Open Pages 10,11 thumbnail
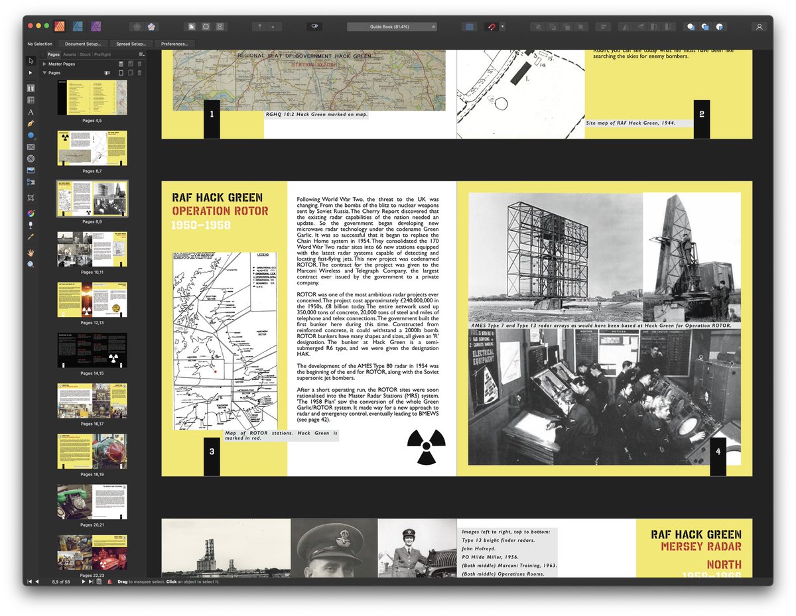796x616 pixels. [x=92, y=249]
